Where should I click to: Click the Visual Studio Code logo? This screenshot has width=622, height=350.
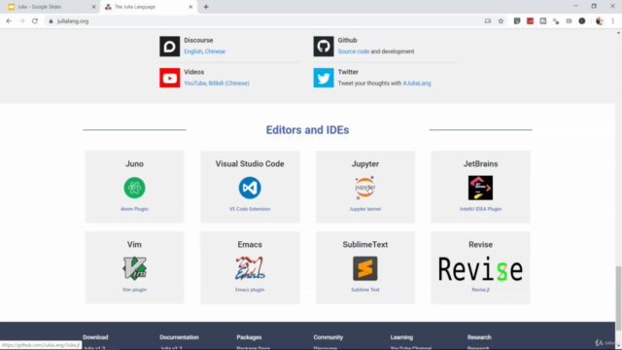[x=250, y=188]
